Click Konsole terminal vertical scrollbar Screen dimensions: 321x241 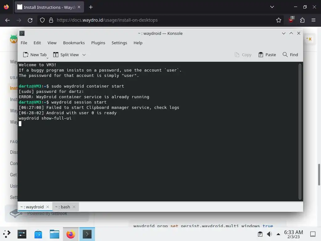coord(300,131)
